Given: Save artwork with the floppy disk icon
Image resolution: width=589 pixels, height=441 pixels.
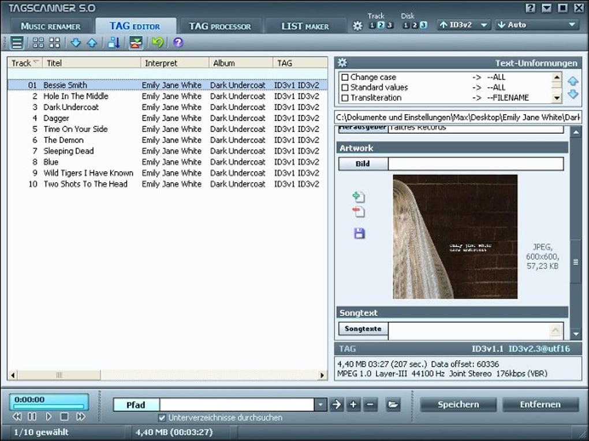Looking at the screenshot, I should (x=359, y=232).
